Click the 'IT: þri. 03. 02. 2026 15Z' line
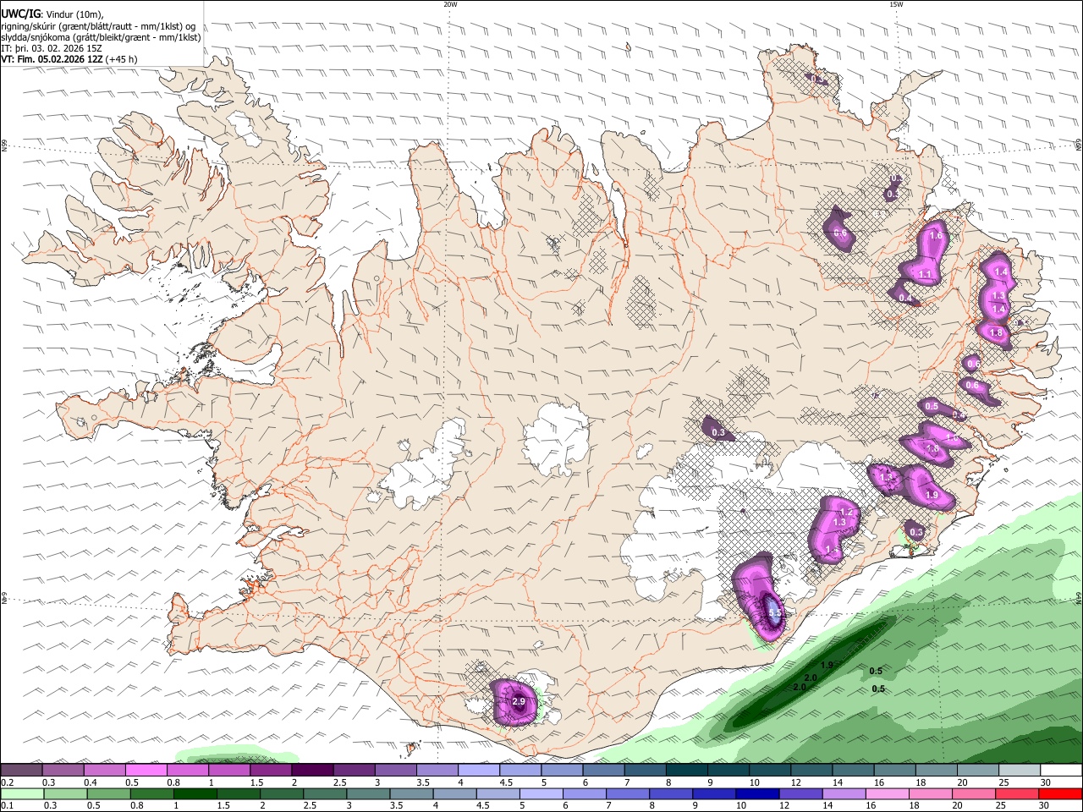 coord(52,48)
